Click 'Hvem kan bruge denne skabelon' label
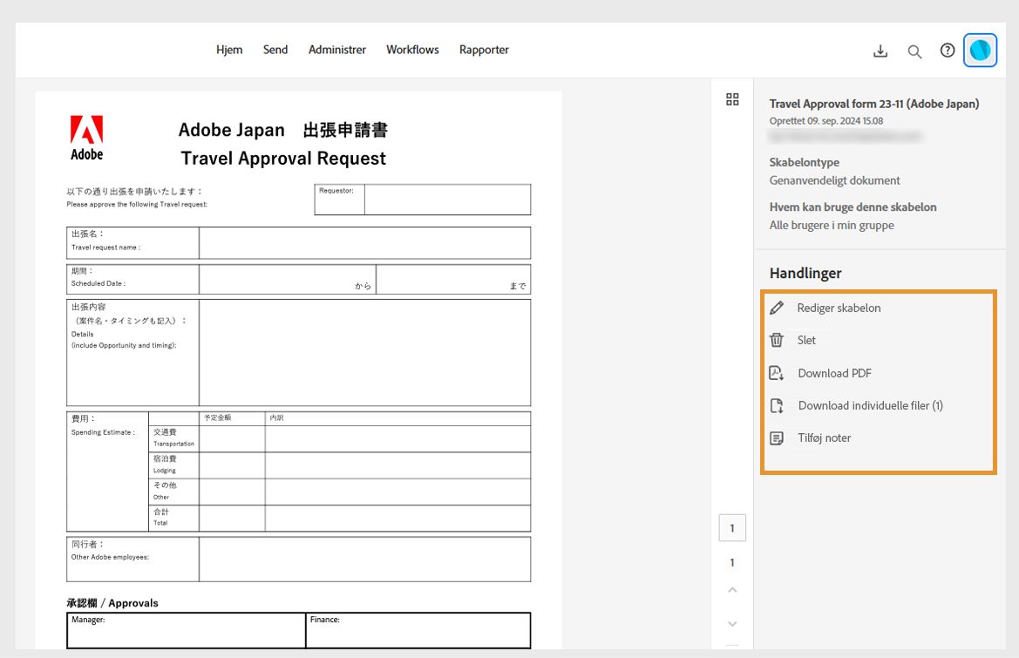The image size is (1019, 658). (x=853, y=207)
